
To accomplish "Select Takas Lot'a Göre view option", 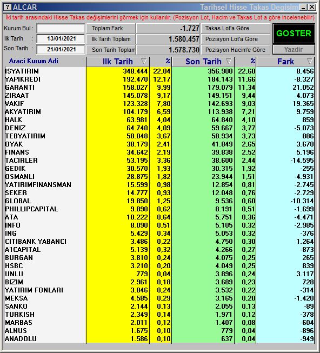I will pos(235,28).
